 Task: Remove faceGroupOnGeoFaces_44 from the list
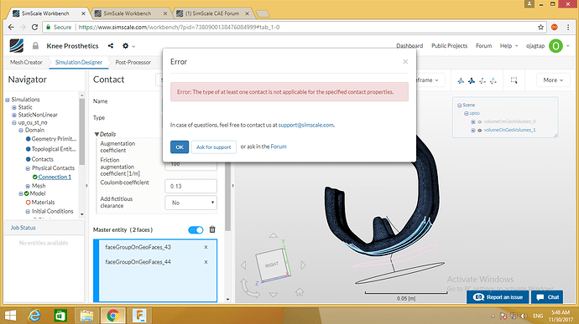(206, 262)
